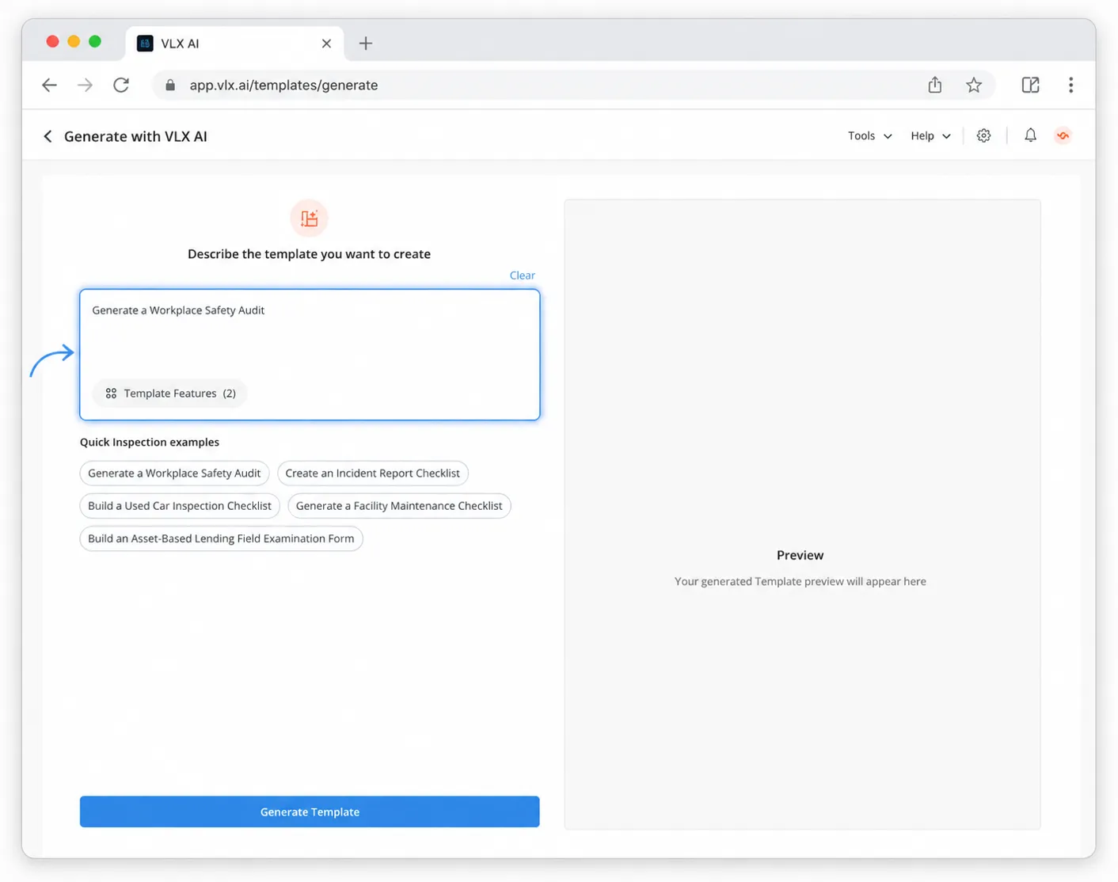Focus the template description text box
The height and width of the screenshot is (882, 1118).
310,354
